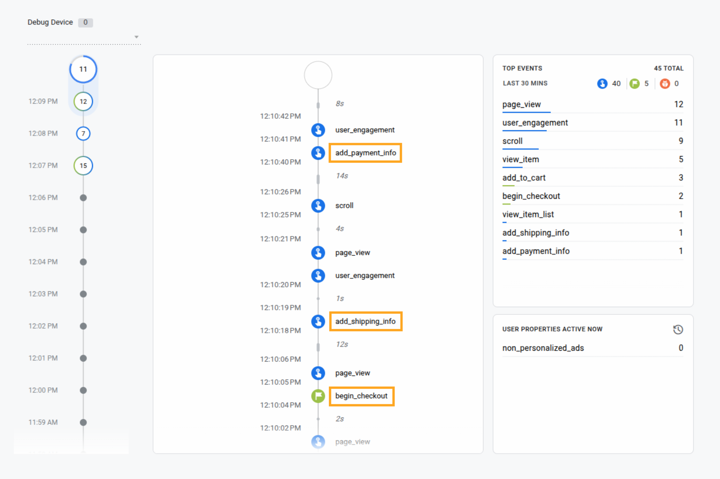Open the Debug Device dropdown arrow
Screen dimensions: 720x479
pyautogui.click(x=136, y=37)
